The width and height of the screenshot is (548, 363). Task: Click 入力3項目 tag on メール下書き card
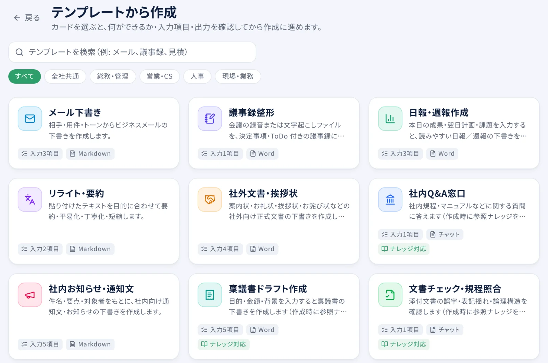[40, 154]
